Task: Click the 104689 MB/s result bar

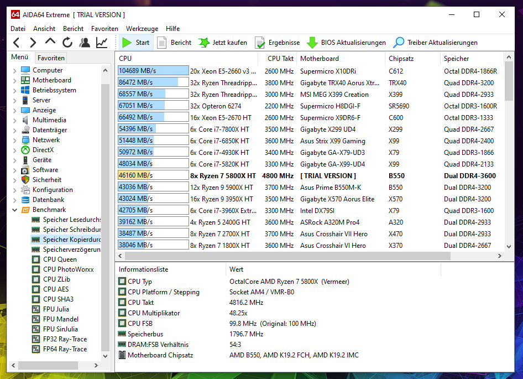Action: pos(153,71)
